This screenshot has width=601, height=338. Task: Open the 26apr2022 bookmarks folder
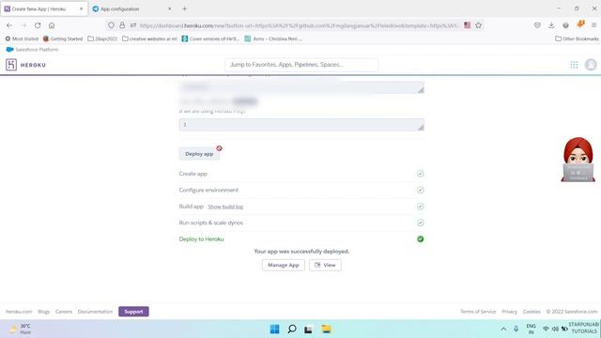102,38
